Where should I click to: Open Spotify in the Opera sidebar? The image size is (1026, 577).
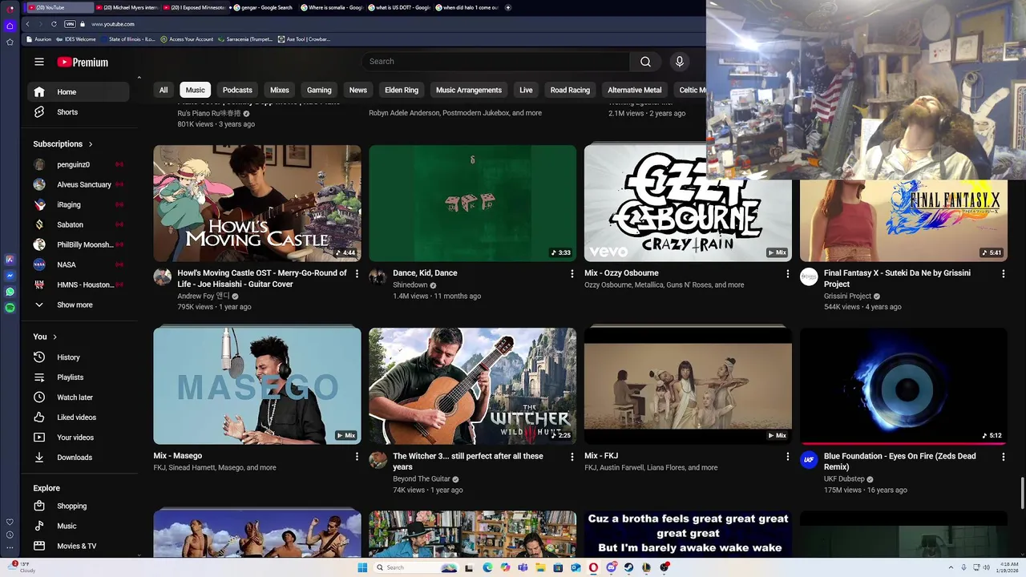pos(10,308)
